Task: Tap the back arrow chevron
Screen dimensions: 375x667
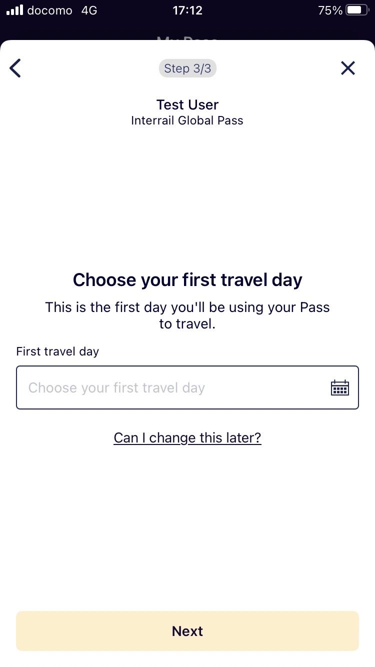Action: tap(15, 68)
